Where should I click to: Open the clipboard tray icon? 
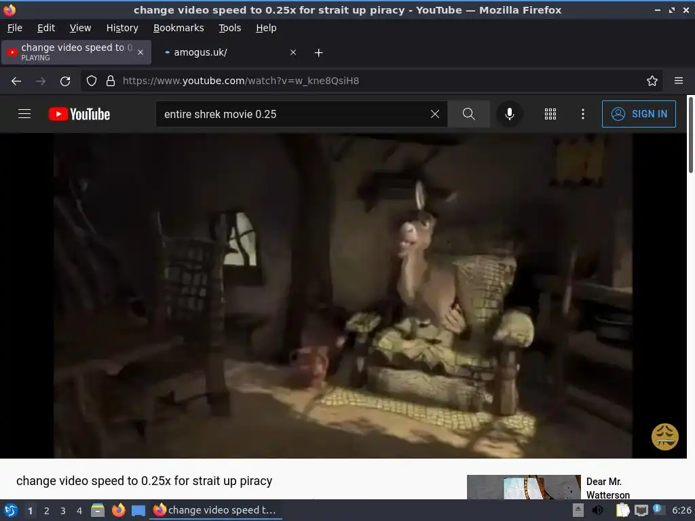tap(622, 510)
